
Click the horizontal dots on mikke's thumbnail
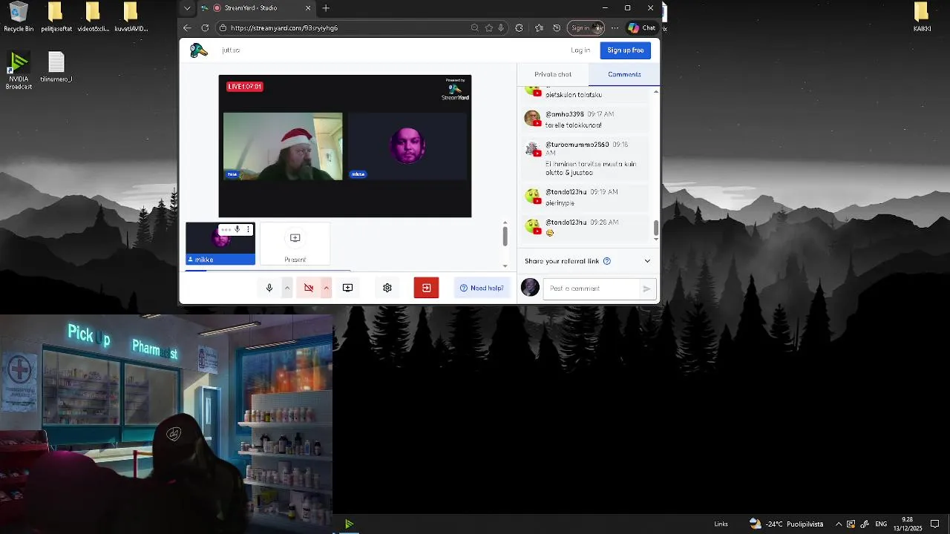click(226, 230)
